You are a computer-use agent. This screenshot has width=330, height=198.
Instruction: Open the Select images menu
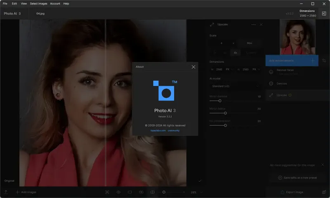pyautogui.click(x=39, y=4)
